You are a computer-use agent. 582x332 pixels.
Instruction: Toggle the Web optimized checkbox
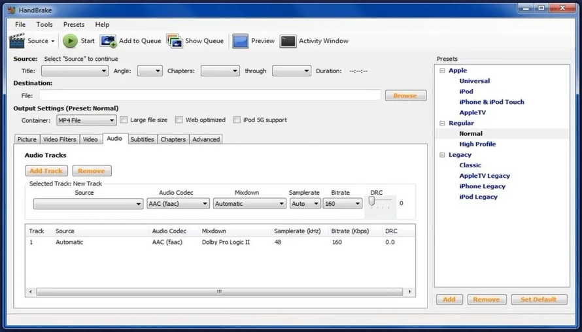pos(179,120)
